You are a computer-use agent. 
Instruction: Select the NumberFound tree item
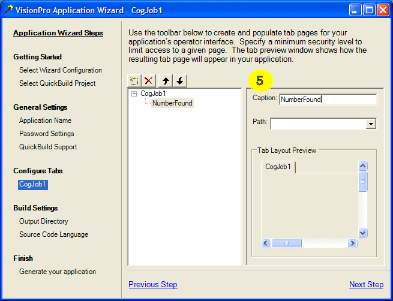coord(172,103)
